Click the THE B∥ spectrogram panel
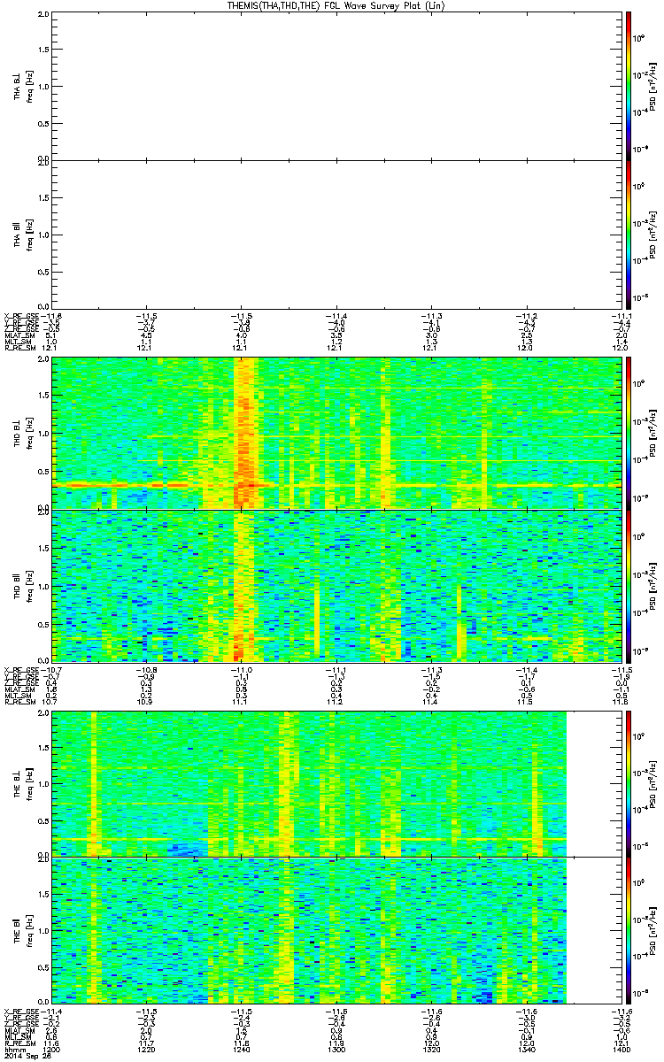Screen dimensions: 664x1062 [x=336, y=929]
